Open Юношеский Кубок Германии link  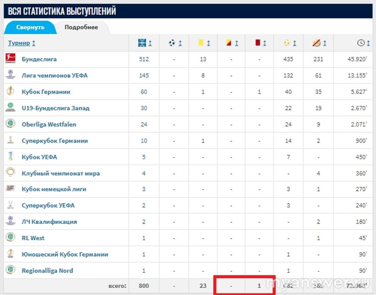[65, 254]
